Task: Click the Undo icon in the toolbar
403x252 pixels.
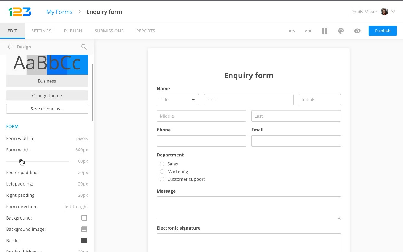Action: pos(291,31)
